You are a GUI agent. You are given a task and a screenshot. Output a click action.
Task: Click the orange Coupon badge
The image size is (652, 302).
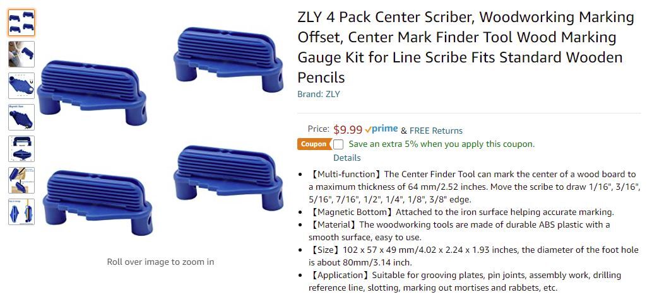pyautogui.click(x=314, y=144)
